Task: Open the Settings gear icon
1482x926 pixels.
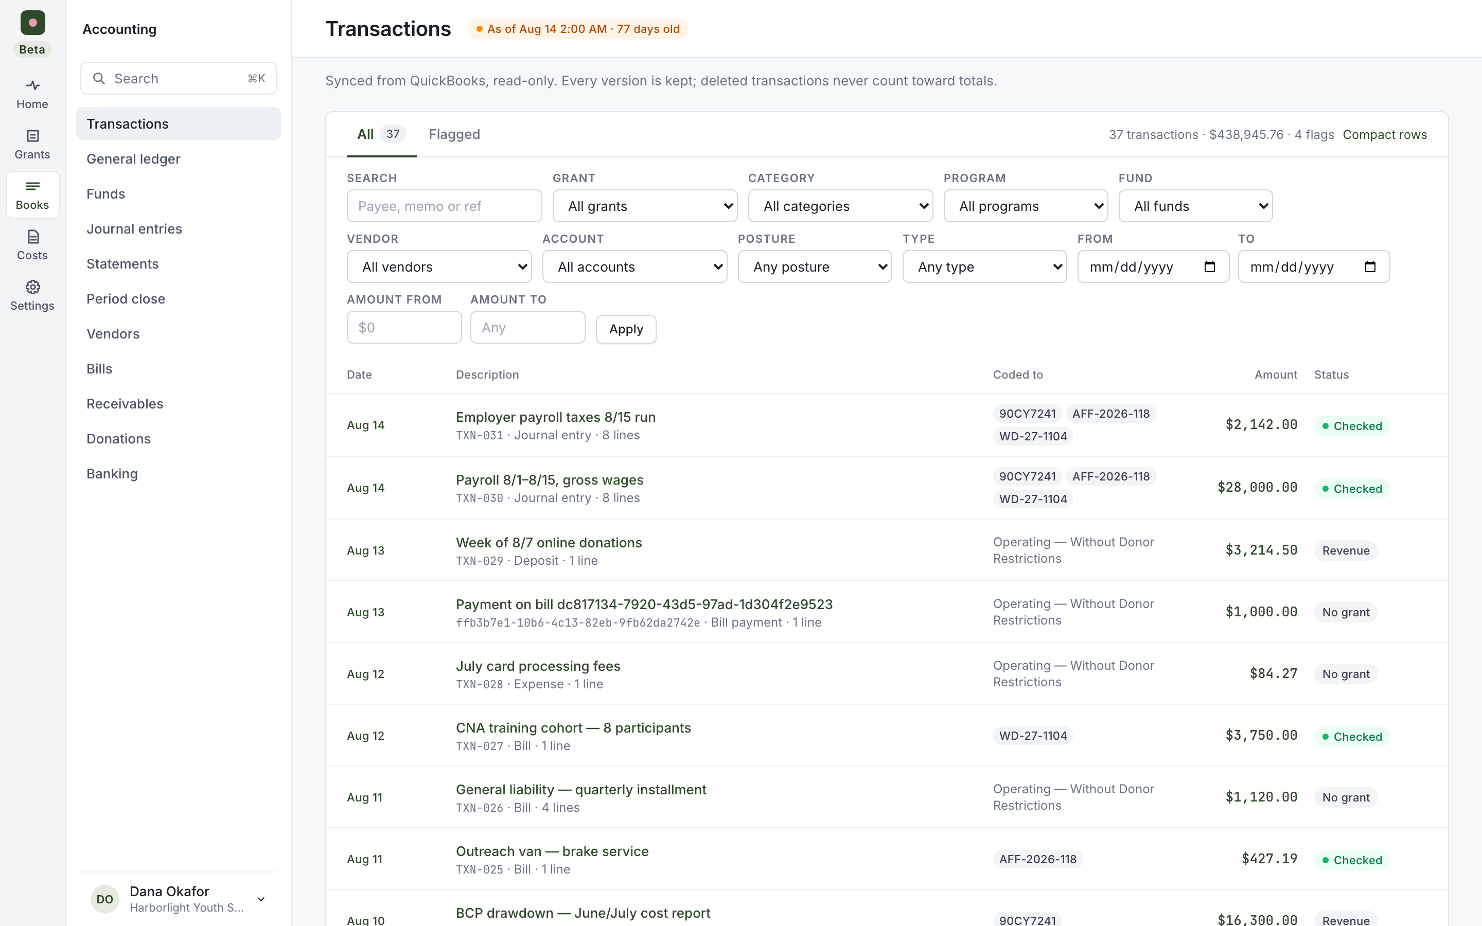Action: (x=32, y=287)
